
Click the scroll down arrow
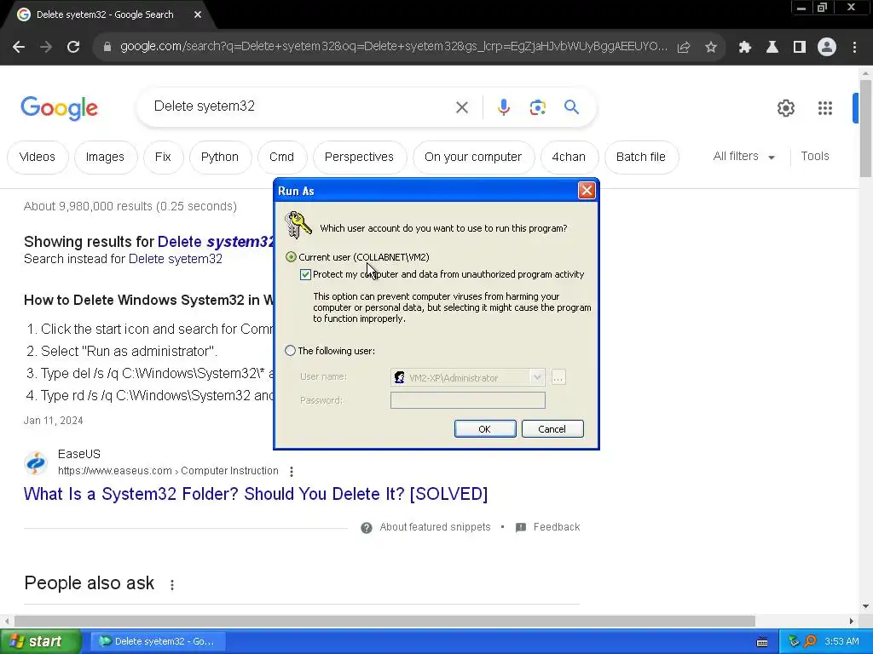pos(865,606)
